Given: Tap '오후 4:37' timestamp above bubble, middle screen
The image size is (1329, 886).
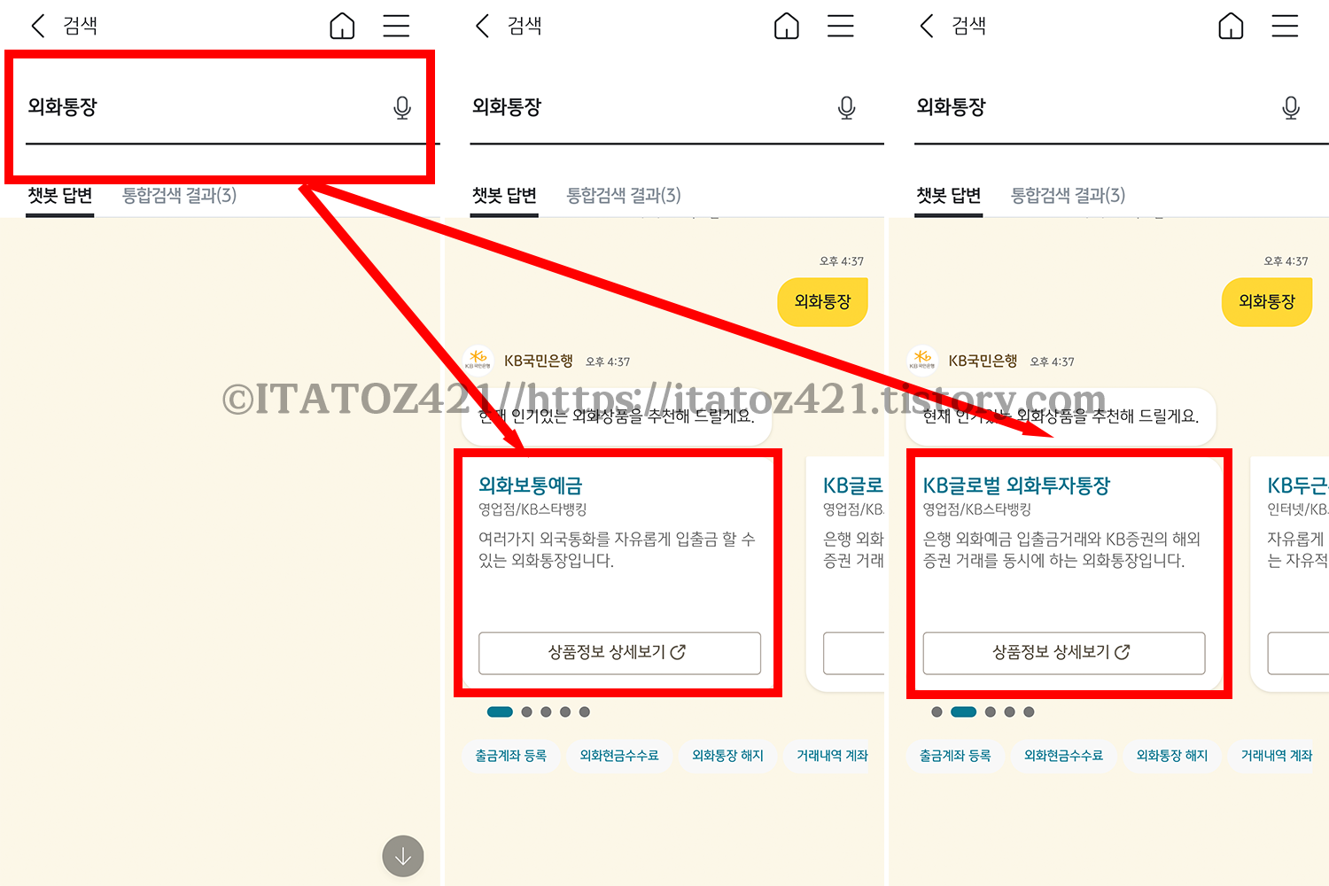Looking at the screenshot, I should (x=842, y=261).
